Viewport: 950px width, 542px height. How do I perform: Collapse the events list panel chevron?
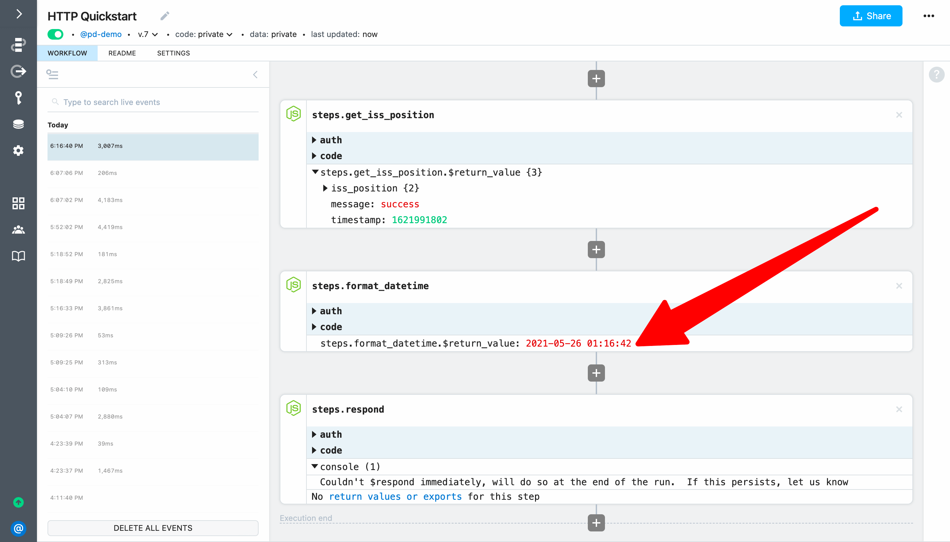[255, 75]
